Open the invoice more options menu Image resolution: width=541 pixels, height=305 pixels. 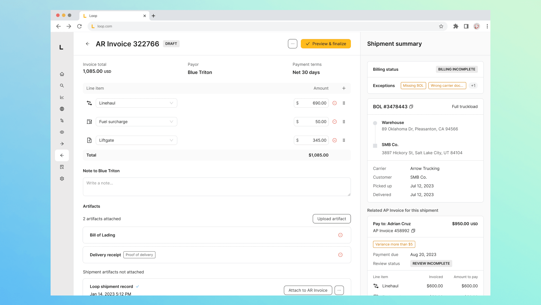292,44
